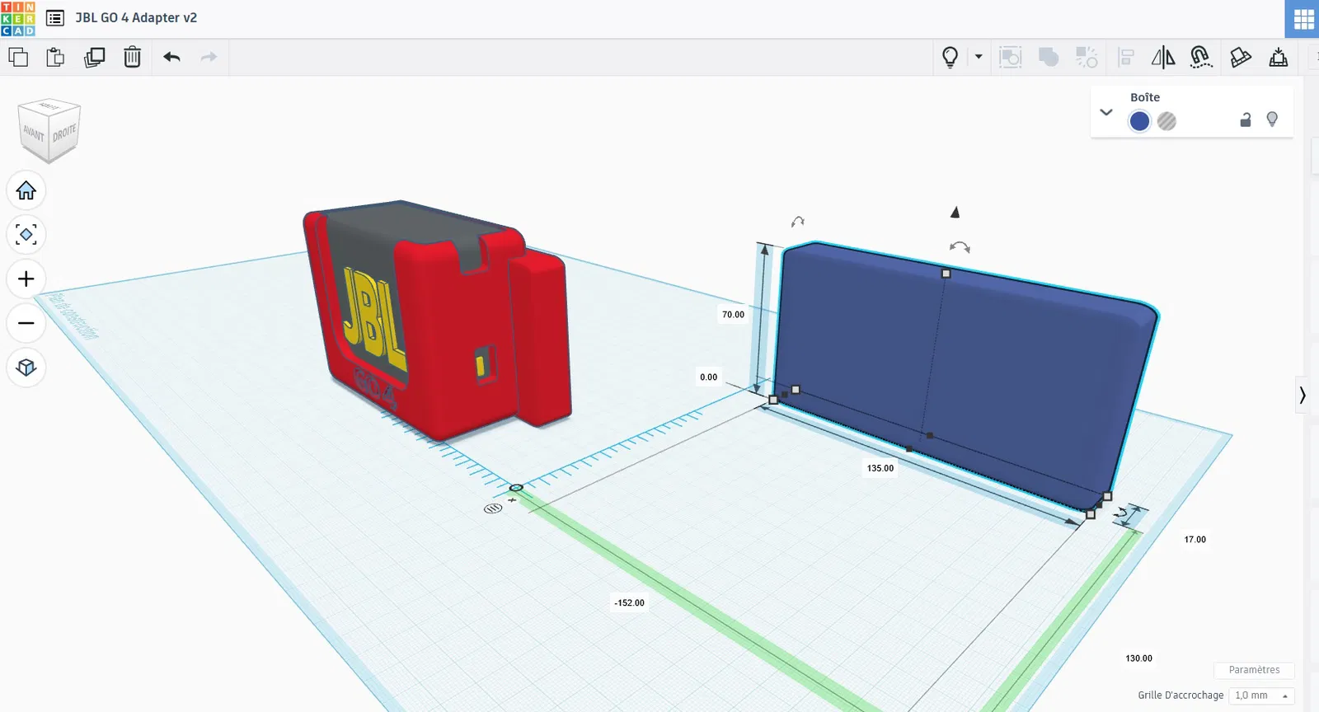Open the visibility dropdown arrow beside lightbulb
The width and height of the screenshot is (1319, 712).
979,57
